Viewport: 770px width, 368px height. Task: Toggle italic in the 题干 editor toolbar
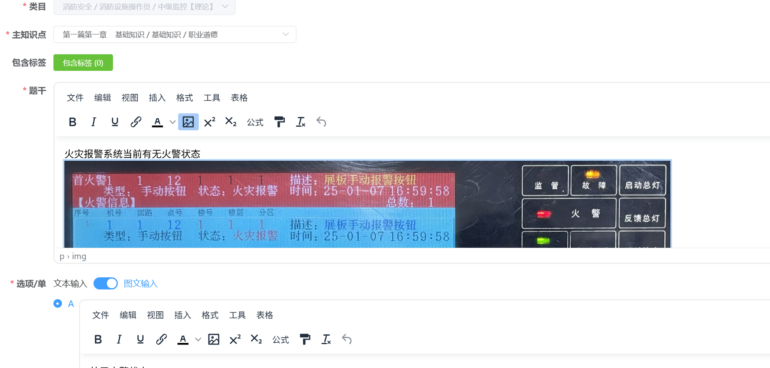point(94,122)
